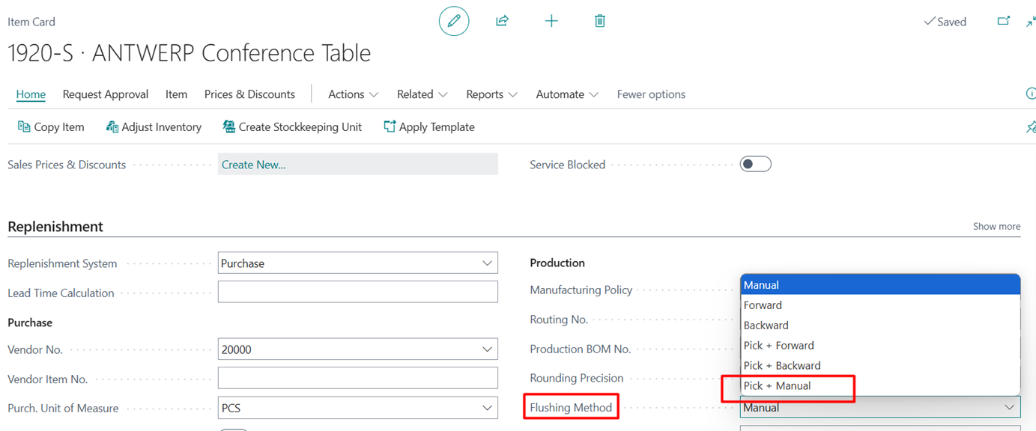Click Fewer options
This screenshot has height=431, width=1036.
click(x=651, y=94)
